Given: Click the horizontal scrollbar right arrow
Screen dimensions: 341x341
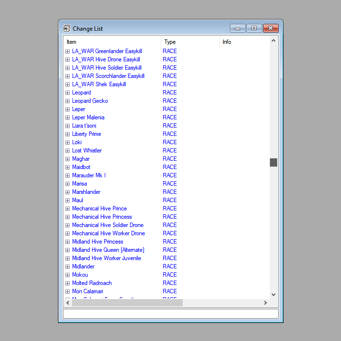Looking at the screenshot, I should pyautogui.click(x=265, y=303).
